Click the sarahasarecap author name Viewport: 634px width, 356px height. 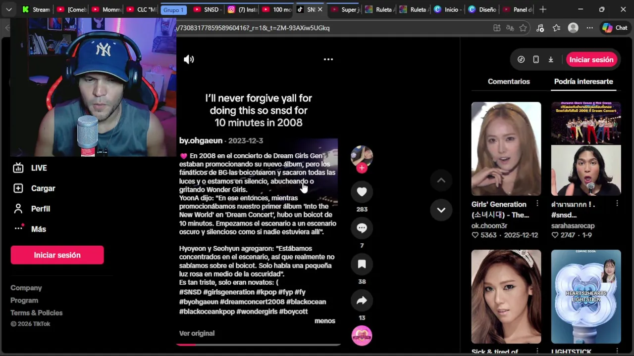(573, 225)
